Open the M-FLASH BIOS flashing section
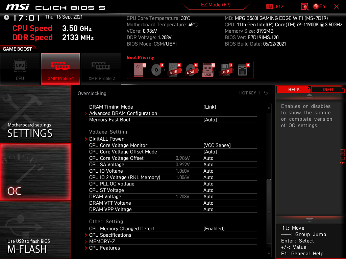 click(35, 230)
